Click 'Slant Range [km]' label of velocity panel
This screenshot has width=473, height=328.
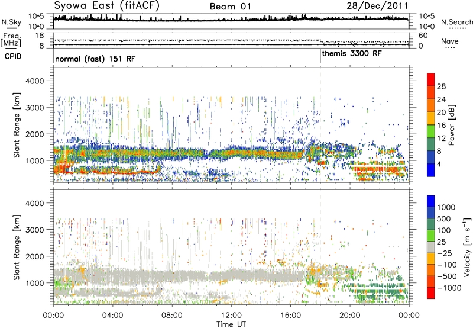(17, 247)
